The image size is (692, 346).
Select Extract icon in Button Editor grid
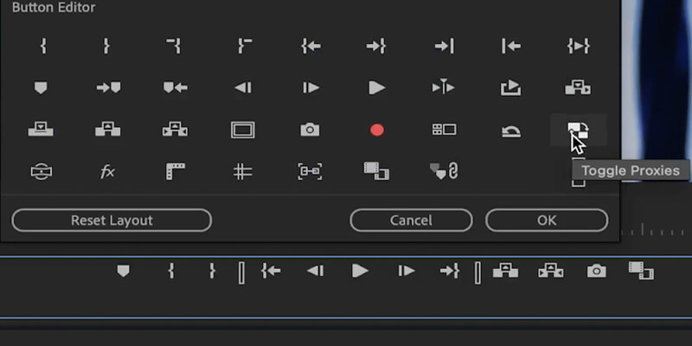176,129
